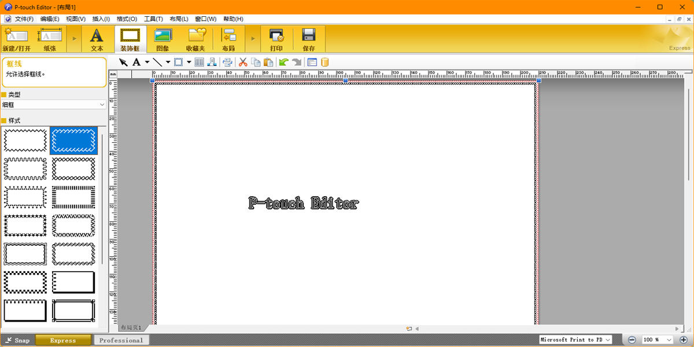The image size is (694, 347).
Task: Switch to Professional mode
Action: coord(121,340)
